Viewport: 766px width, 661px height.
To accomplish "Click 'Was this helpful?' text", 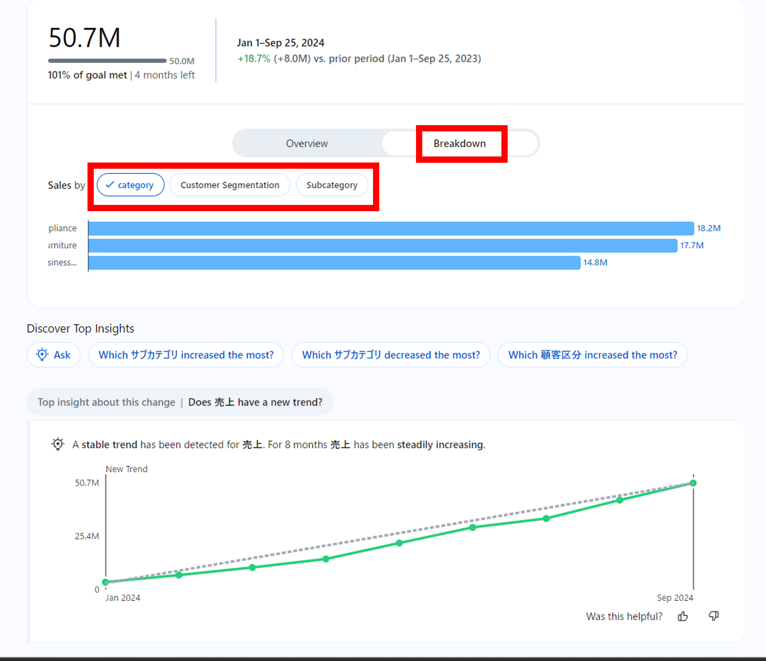I will coord(624,616).
